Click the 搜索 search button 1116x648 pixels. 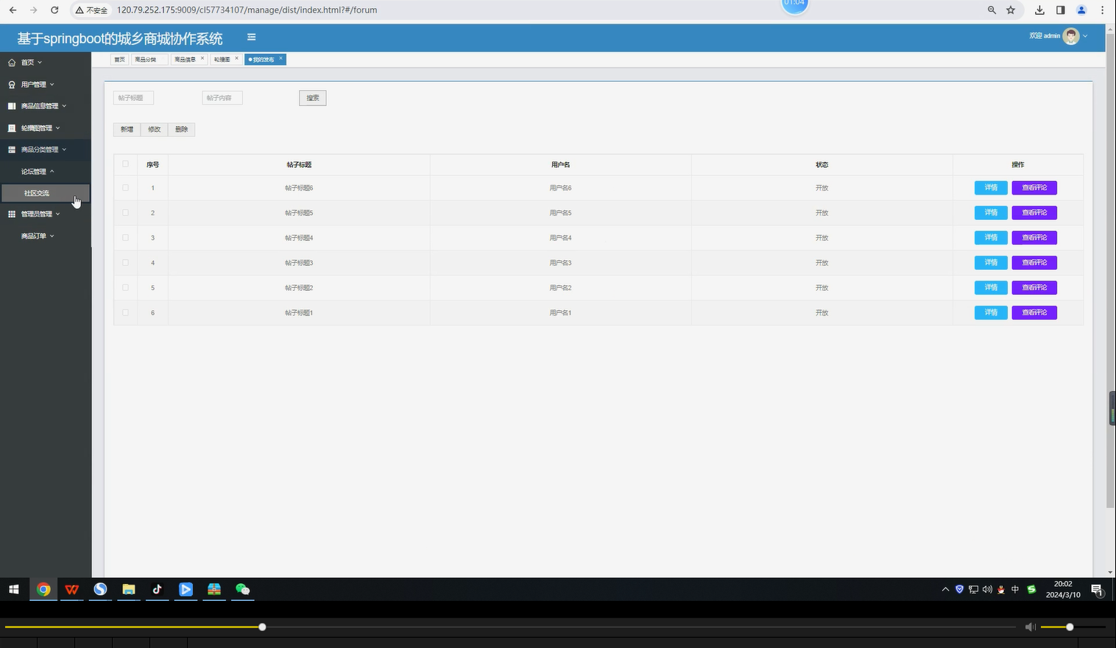point(313,98)
